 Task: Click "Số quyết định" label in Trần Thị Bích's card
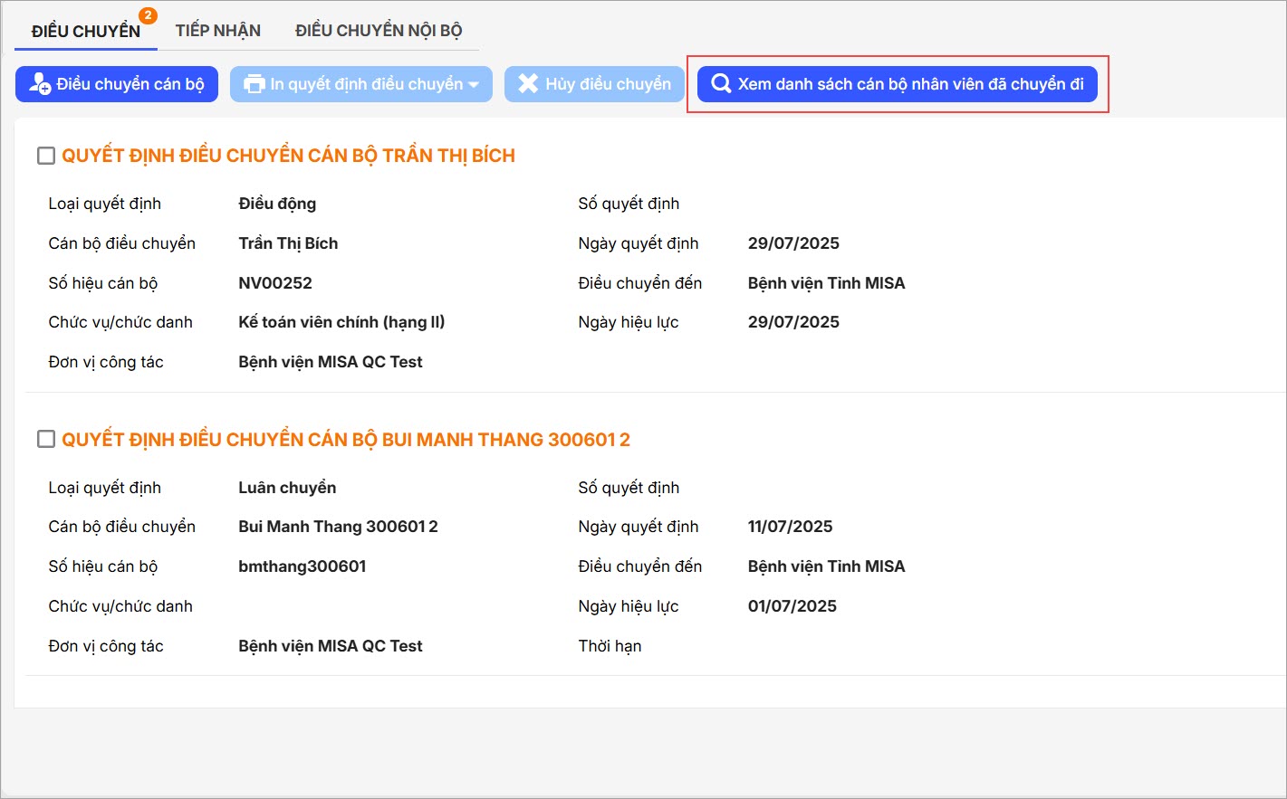(x=629, y=204)
